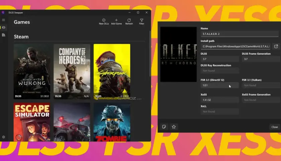This screenshot has width=281, height=161.
Task: Click the XeLL Not found field
Action: (220, 112)
